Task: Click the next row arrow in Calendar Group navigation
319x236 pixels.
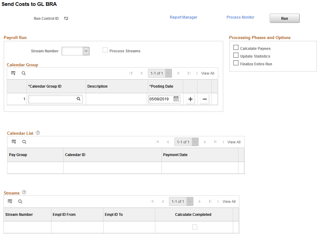Action: 178,73
